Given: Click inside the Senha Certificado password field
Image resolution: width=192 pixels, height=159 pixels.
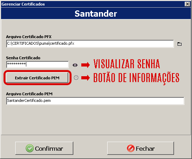Looking at the screenshot, I should tap(37, 64).
